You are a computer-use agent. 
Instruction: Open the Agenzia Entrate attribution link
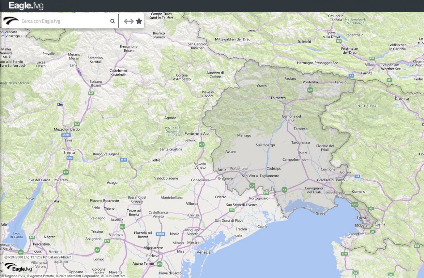40,276
